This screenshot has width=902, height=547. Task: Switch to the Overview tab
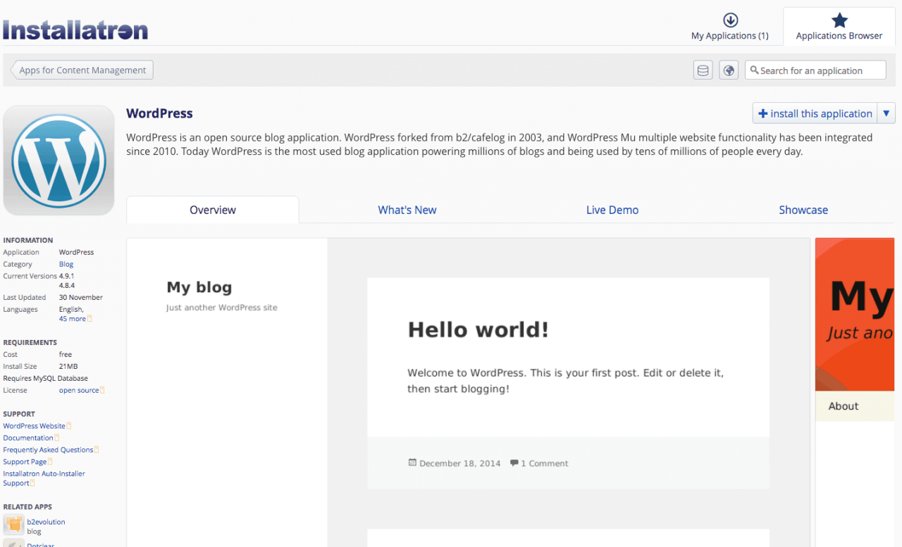coord(213,210)
